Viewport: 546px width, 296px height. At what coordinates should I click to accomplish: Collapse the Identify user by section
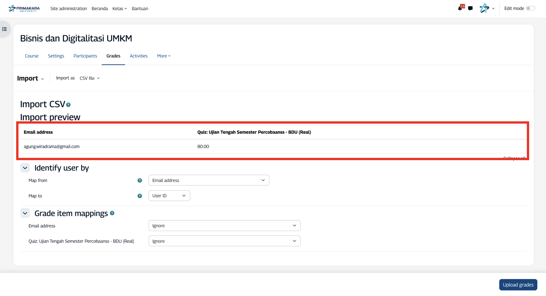pos(25,168)
